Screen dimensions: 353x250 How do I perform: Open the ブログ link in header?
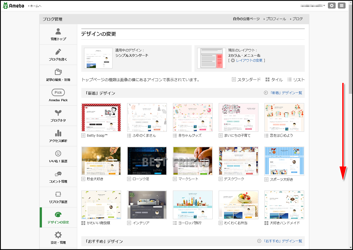click(x=298, y=19)
